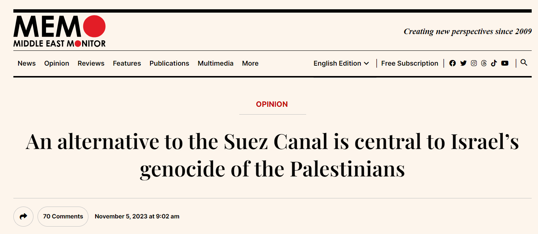Viewport: 538px width, 234px height.
Task: Open the Threads icon link
Action: pos(484,63)
